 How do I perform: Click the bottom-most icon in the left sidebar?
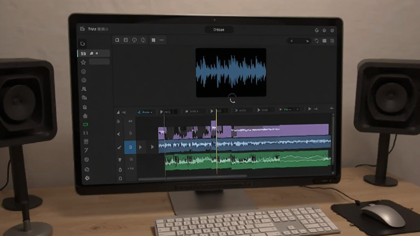tap(87, 178)
